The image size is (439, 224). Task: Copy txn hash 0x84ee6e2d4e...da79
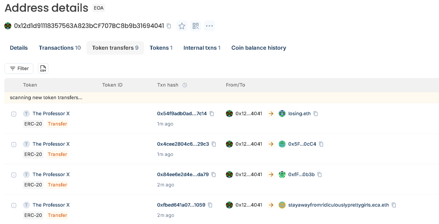point(213,175)
